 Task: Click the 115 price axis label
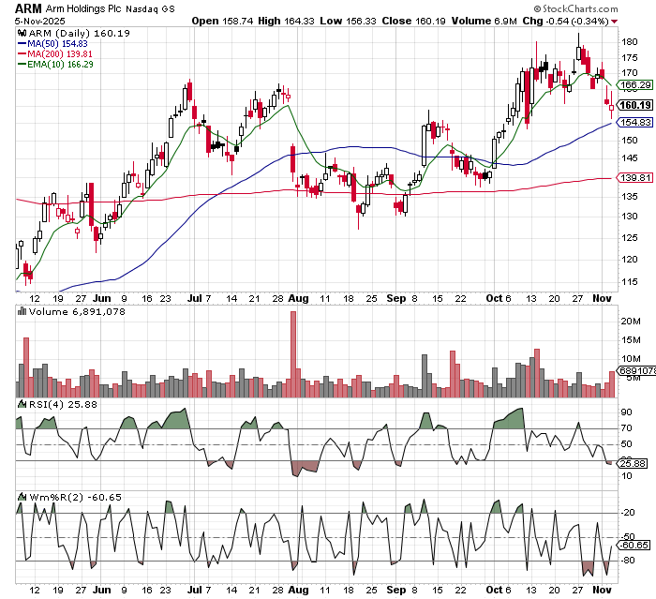pos(629,282)
